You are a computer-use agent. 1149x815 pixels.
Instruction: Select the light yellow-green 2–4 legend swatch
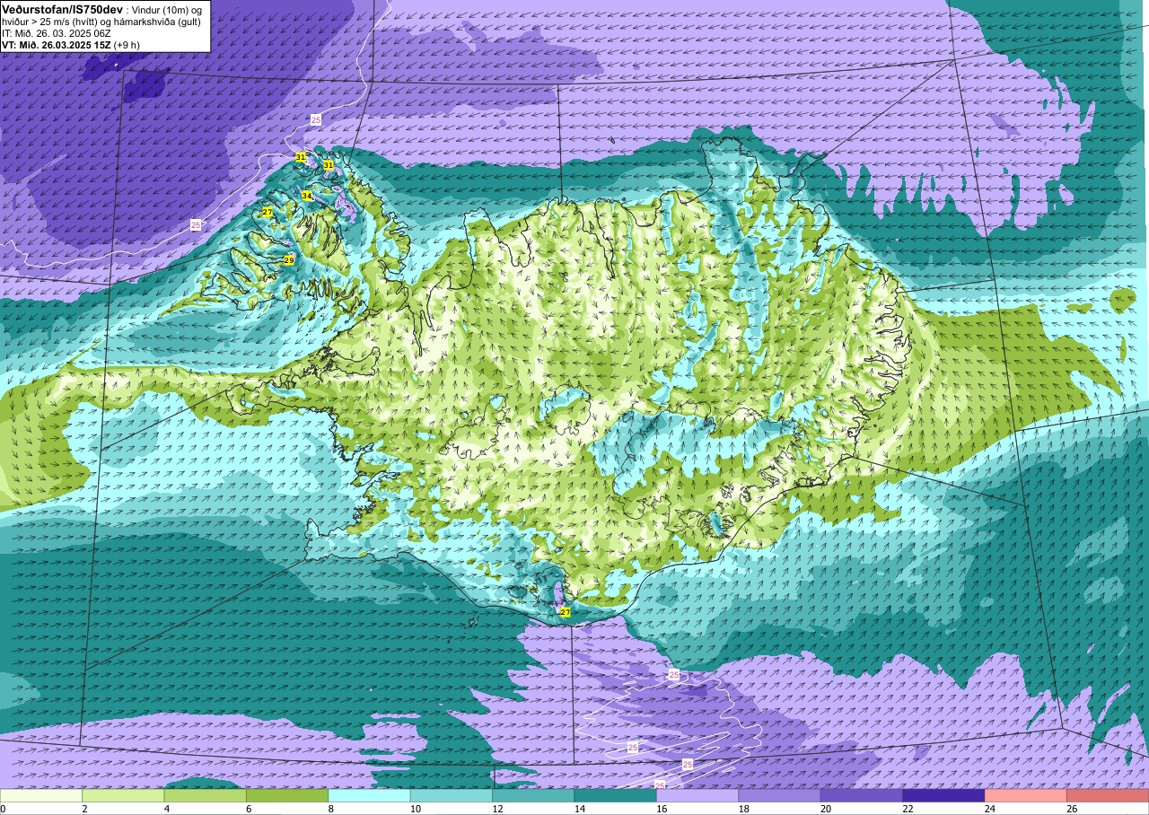123,795
